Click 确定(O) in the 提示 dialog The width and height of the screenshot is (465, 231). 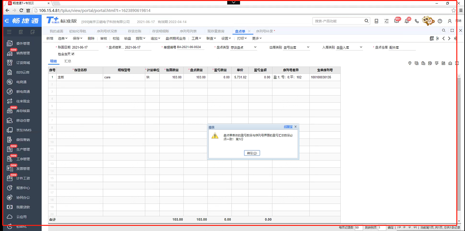[x=252, y=153]
